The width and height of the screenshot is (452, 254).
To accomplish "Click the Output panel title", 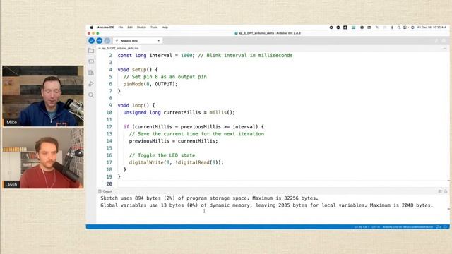I will (x=107, y=191).
